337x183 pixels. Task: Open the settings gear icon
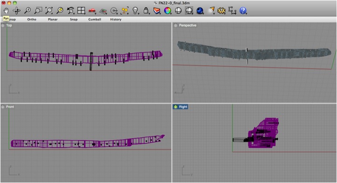pos(221,11)
